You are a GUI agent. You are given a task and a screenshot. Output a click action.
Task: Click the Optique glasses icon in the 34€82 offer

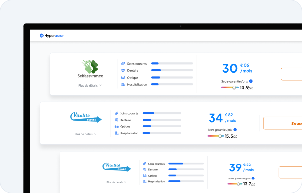click(x=116, y=126)
